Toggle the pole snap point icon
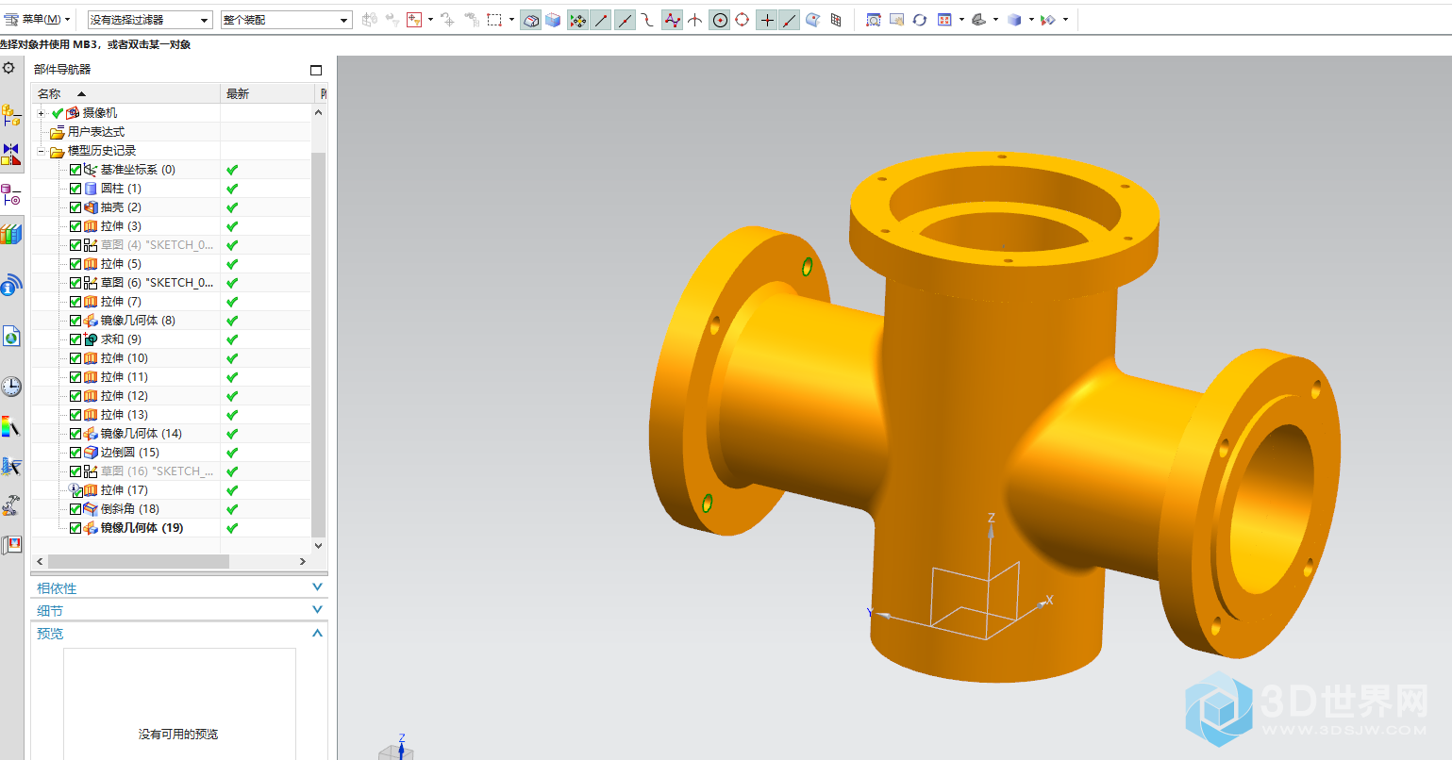1452x760 pixels. pos(672,19)
